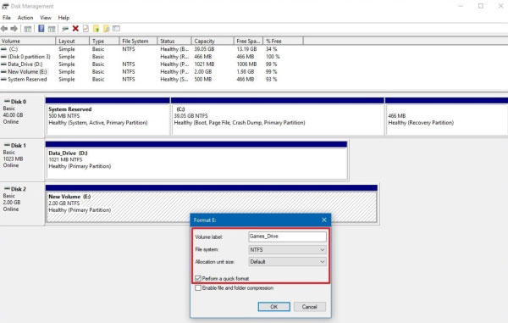Click the Show/Hide Action Pane toolbar icon
The width and height of the screenshot is (508, 323).
click(x=52, y=29)
